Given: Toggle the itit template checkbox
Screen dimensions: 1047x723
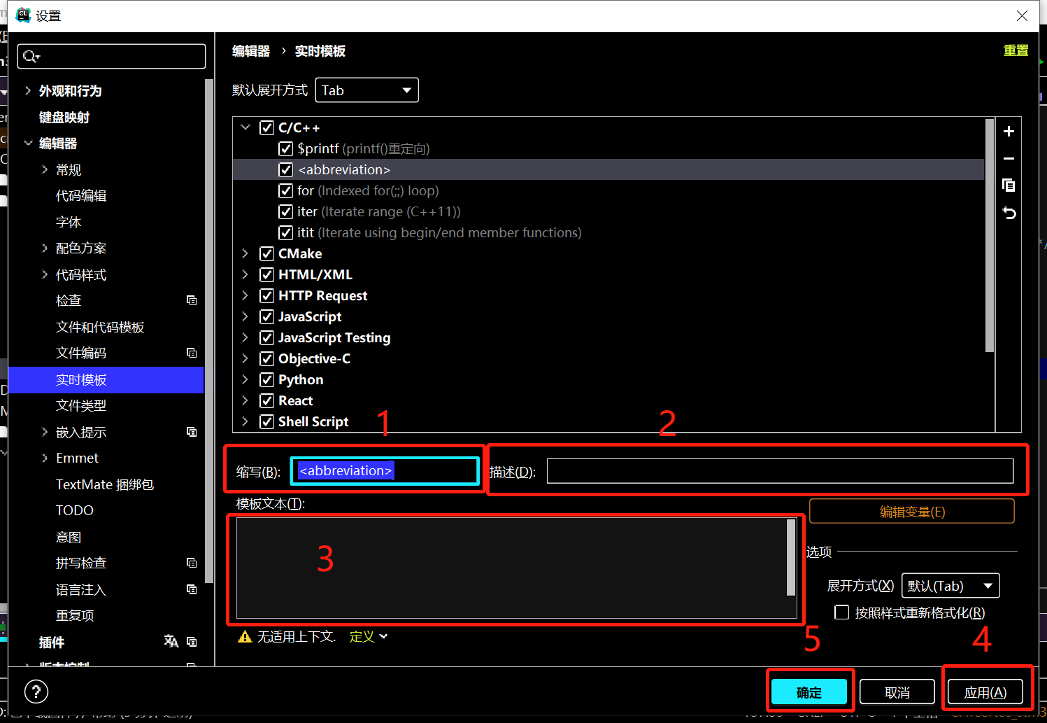Looking at the screenshot, I should coord(285,232).
